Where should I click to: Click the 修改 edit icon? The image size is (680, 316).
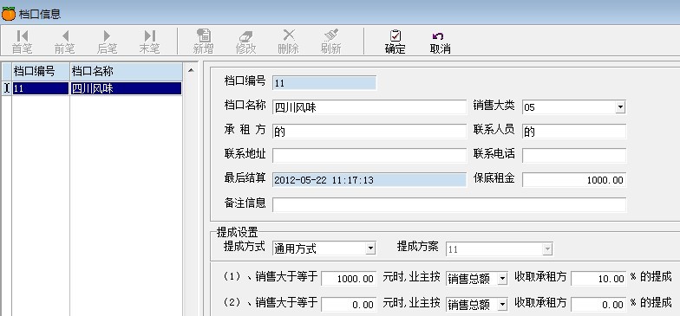click(x=245, y=42)
